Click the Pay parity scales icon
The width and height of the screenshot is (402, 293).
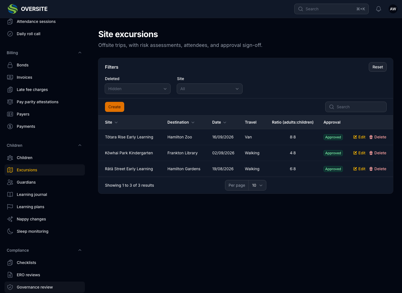point(10,102)
